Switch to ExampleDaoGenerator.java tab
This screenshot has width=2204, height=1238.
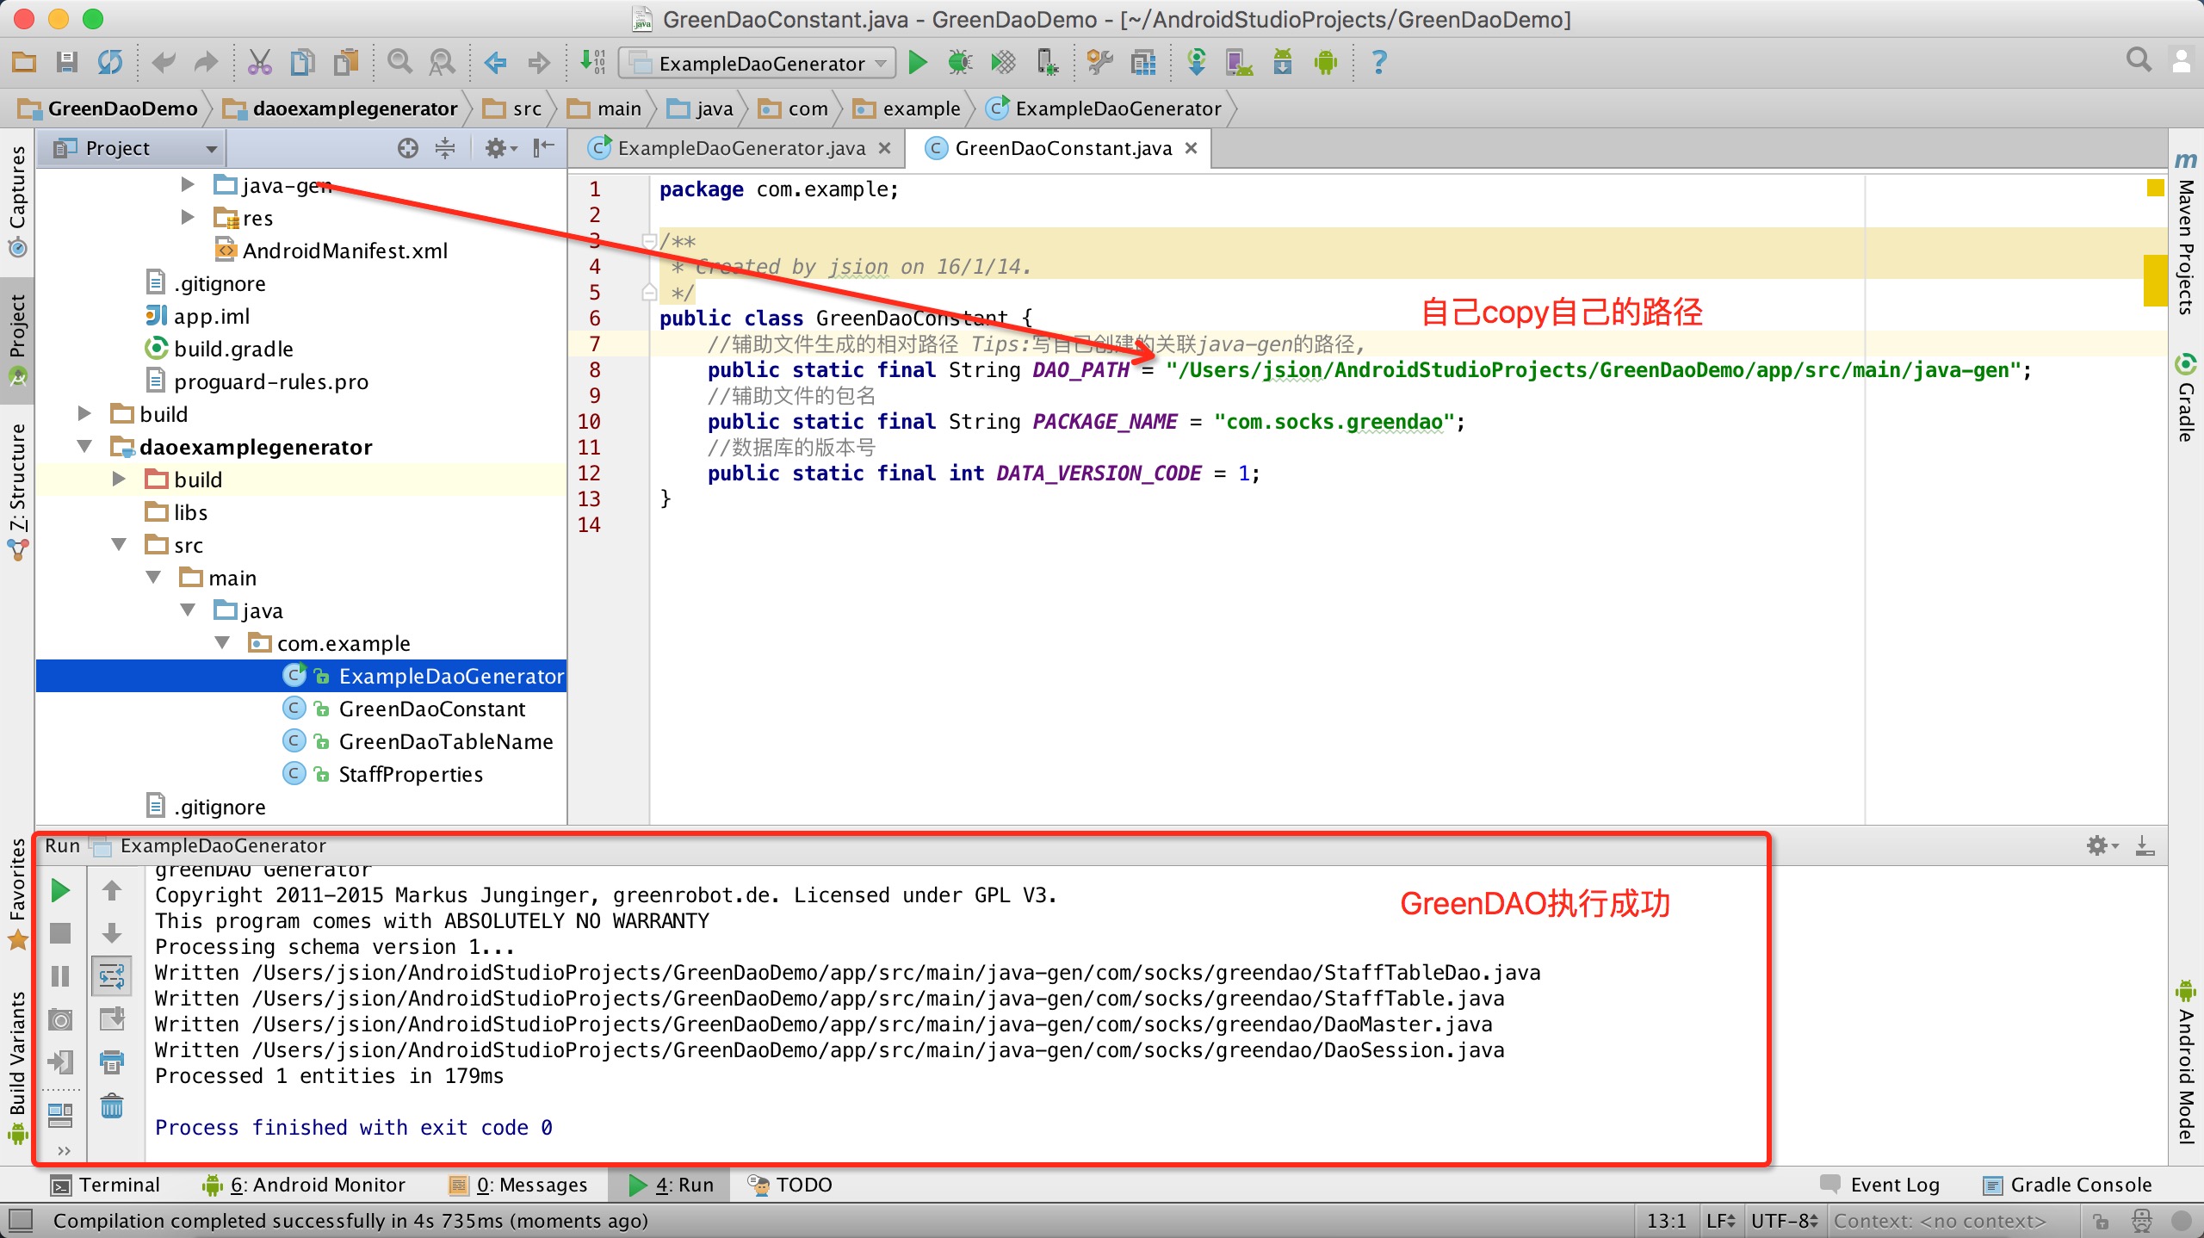tap(740, 148)
